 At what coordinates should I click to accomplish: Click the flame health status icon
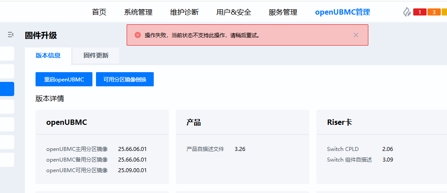coord(407,12)
